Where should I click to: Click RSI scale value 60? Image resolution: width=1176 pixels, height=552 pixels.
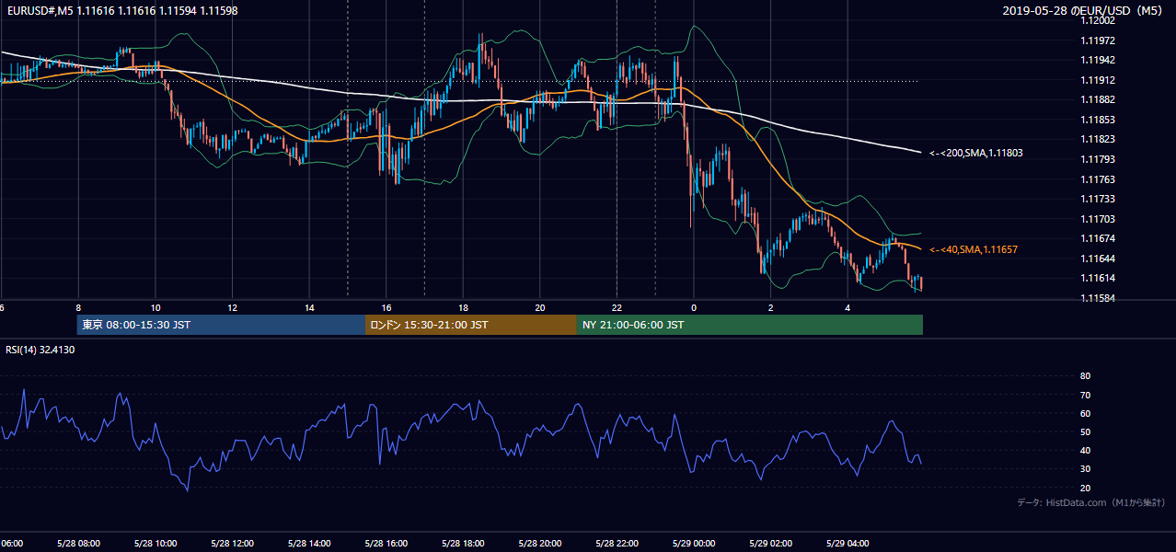(x=1085, y=413)
